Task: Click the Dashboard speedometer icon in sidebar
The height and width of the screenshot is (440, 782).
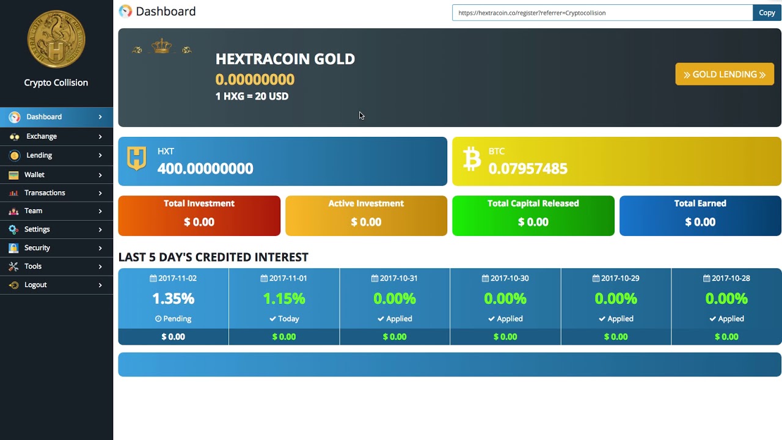Action: [15, 117]
